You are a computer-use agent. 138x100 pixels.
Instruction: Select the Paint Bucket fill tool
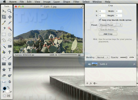pos(4,52)
